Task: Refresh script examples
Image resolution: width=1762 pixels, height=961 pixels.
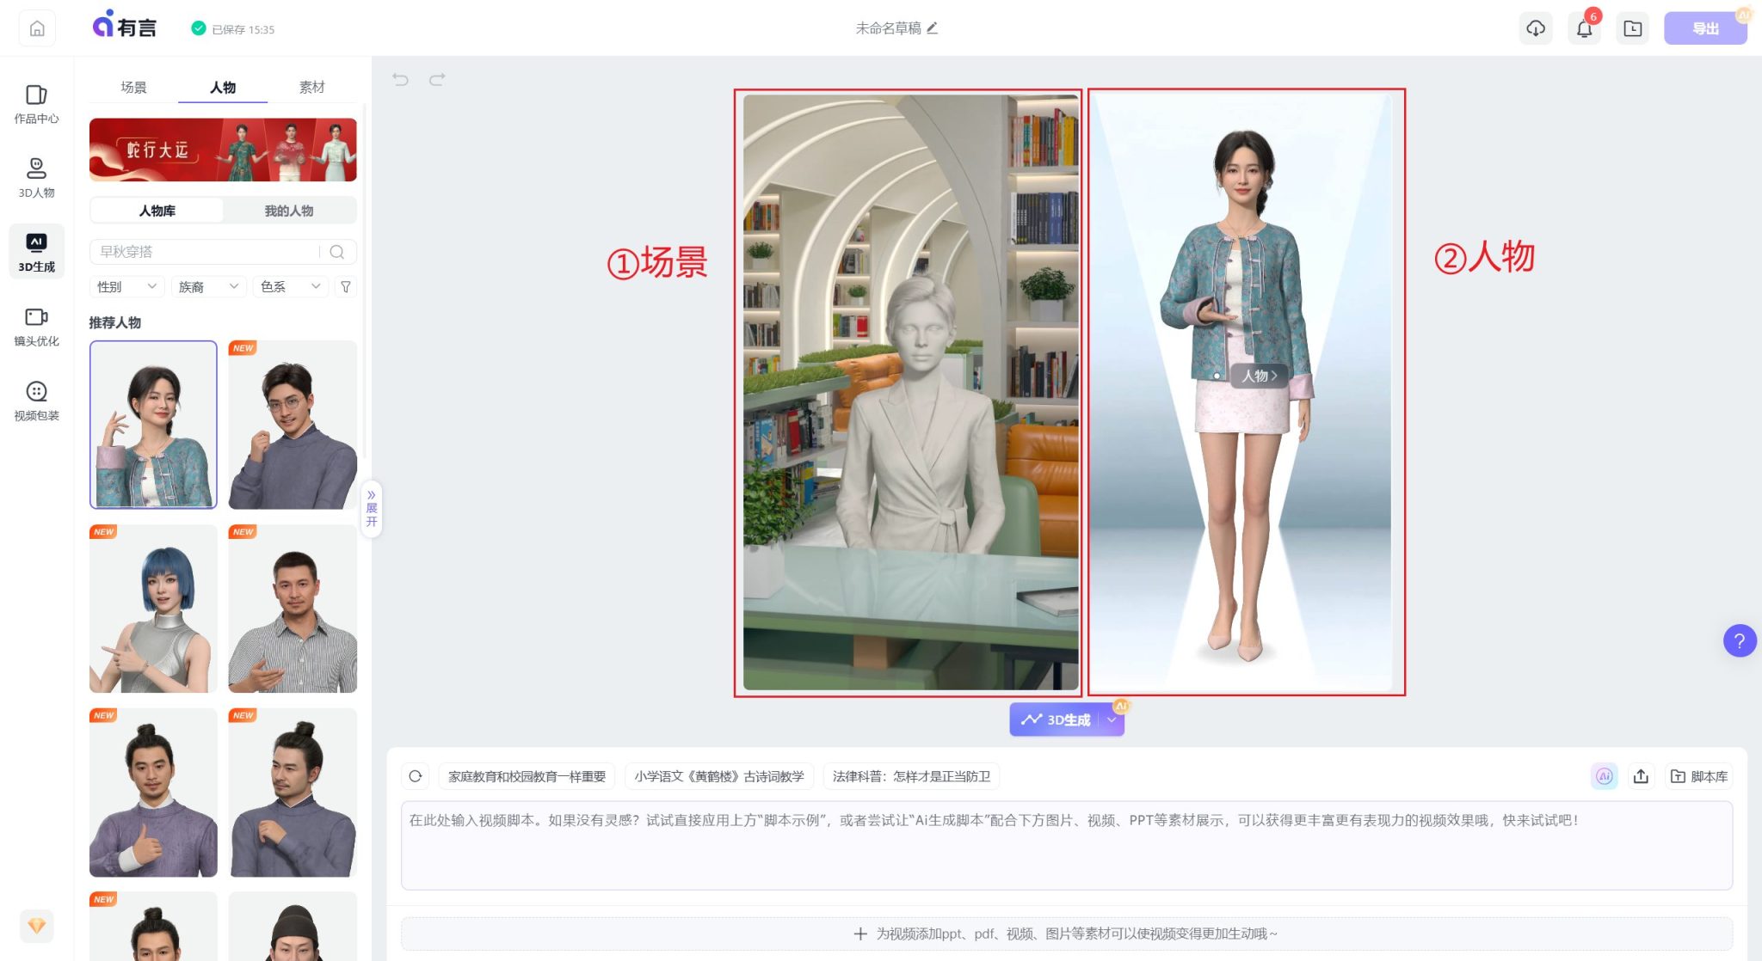Action: click(x=416, y=776)
